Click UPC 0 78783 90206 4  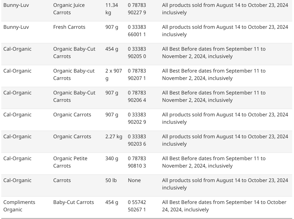(137, 96)
